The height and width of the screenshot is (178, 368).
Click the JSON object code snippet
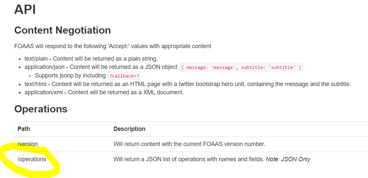[x=241, y=67]
